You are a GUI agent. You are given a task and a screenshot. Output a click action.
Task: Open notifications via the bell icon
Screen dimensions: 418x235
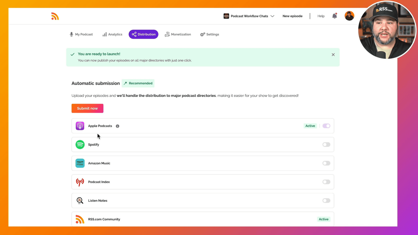click(334, 16)
